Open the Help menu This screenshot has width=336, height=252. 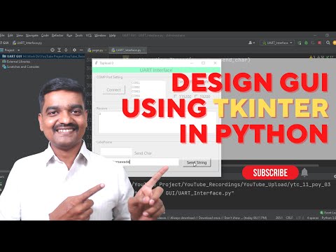click(113, 36)
